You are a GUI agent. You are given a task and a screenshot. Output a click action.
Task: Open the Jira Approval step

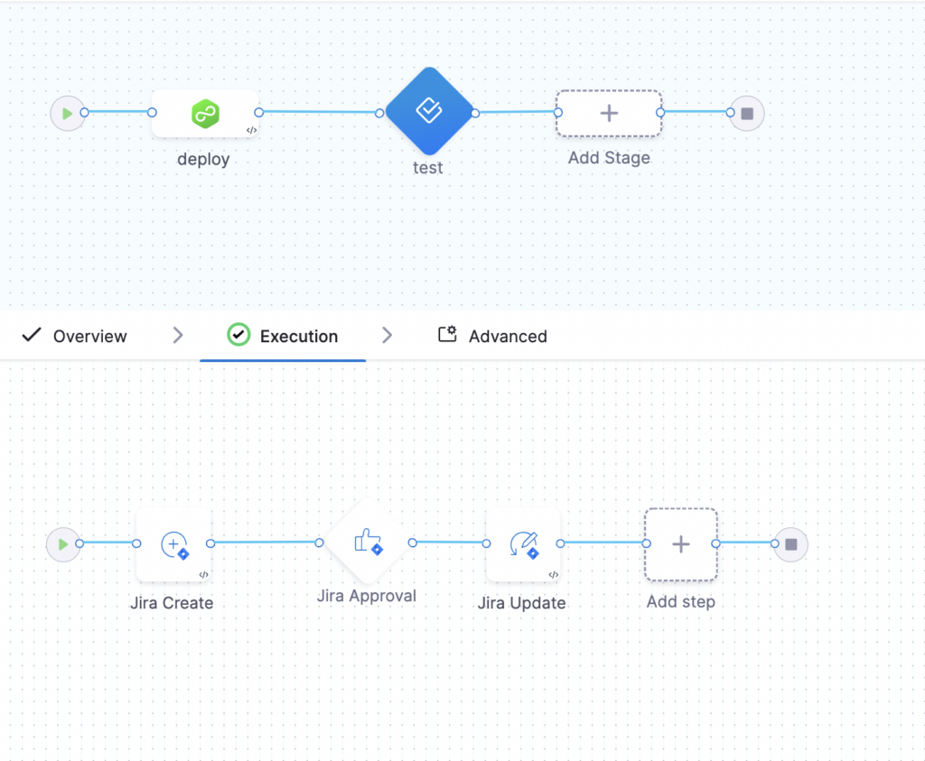[367, 542]
